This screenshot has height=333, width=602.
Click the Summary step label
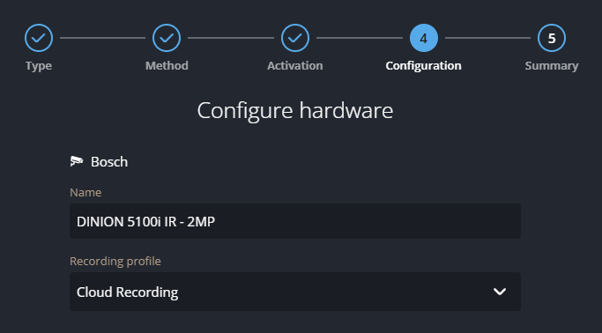tap(552, 66)
